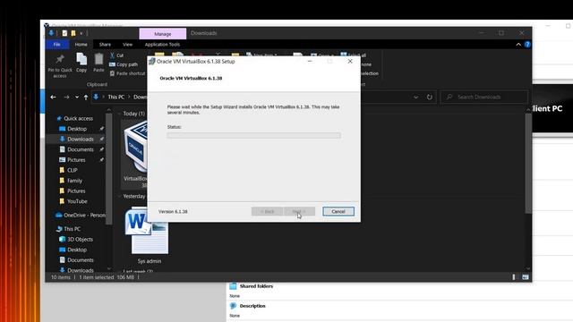Click the properties icon in quick access toolbar
The image size is (573, 322).
pyautogui.click(x=64, y=33)
